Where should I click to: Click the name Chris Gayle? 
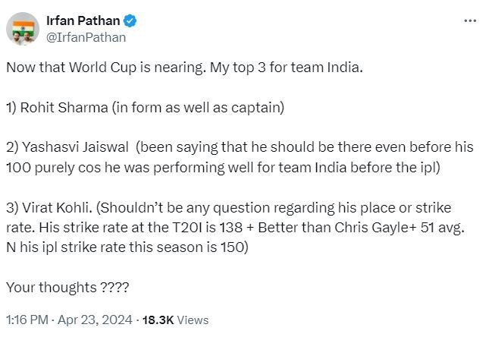coord(331,225)
